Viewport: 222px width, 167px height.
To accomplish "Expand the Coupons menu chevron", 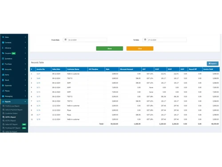I will point(25,53).
